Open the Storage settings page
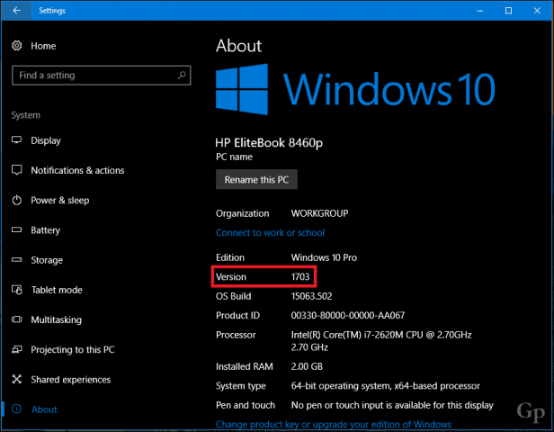Image resolution: width=554 pixels, height=432 pixels. (x=47, y=260)
